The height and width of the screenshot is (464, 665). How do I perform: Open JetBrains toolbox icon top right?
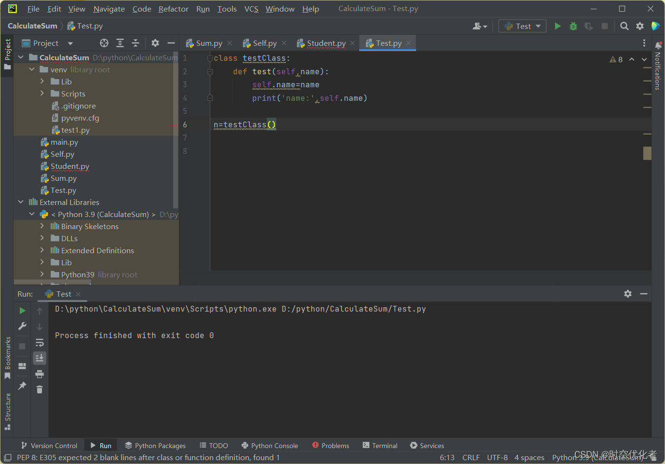click(x=655, y=26)
